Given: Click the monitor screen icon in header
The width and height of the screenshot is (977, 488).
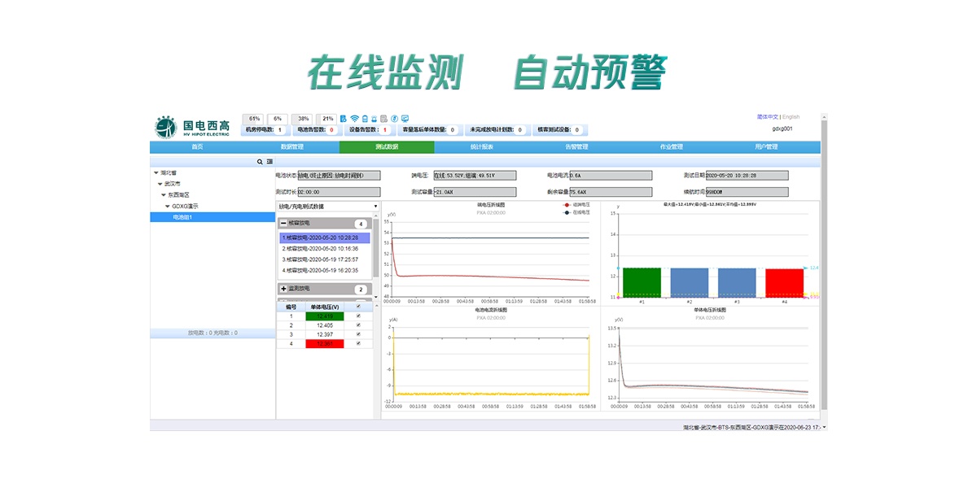Looking at the screenshot, I should 405,119.
